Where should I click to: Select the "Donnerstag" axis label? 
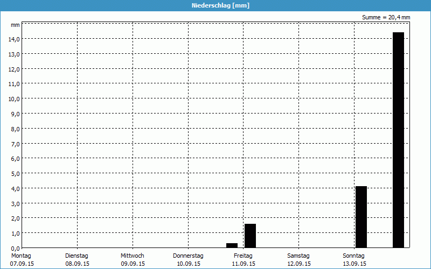click(x=188, y=256)
